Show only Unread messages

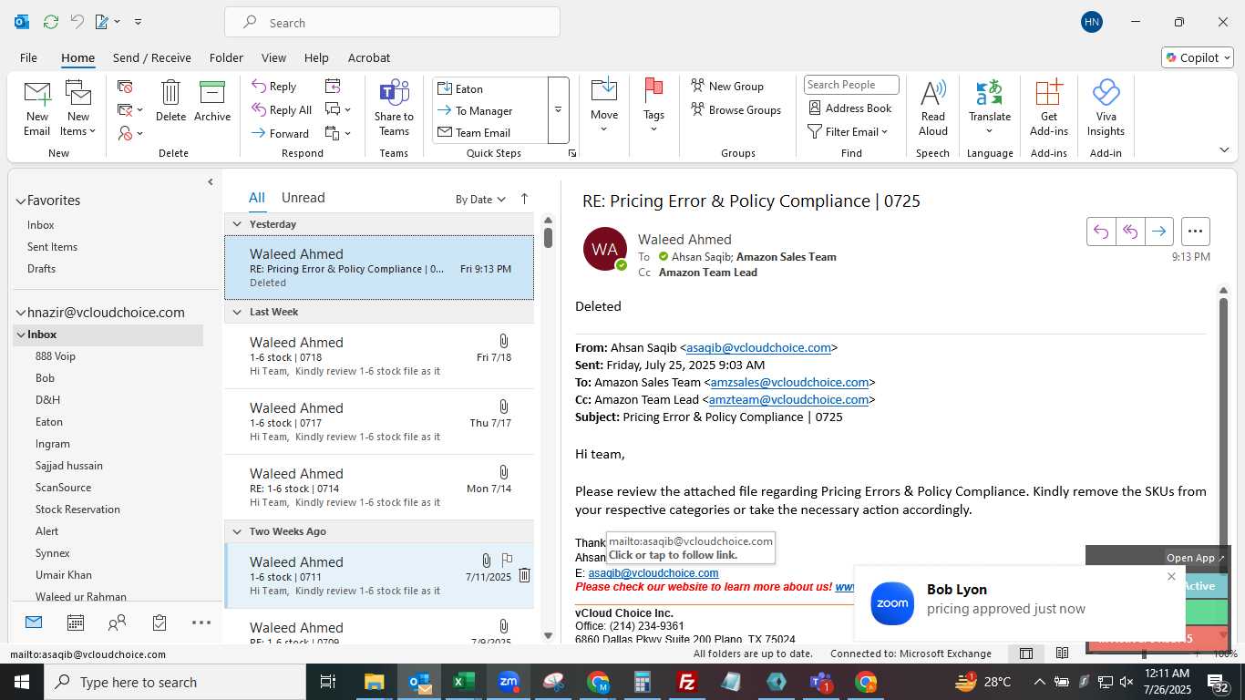pyautogui.click(x=303, y=198)
